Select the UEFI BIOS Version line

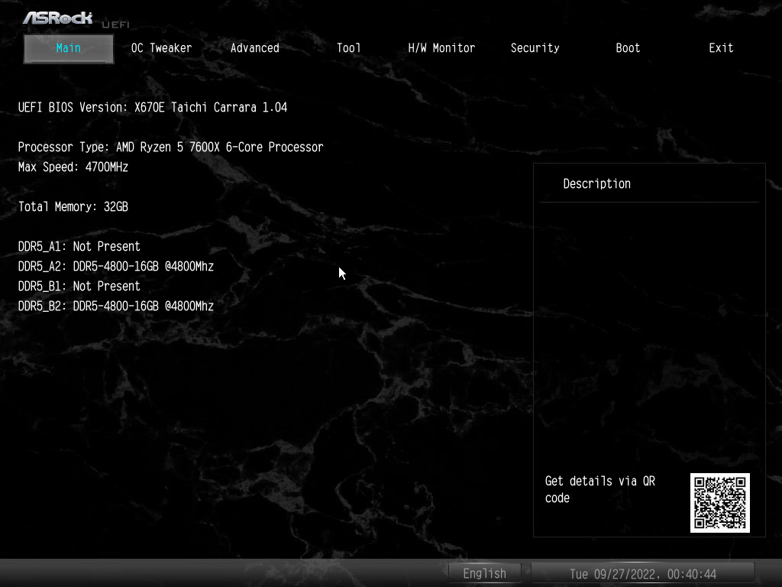[x=153, y=107]
